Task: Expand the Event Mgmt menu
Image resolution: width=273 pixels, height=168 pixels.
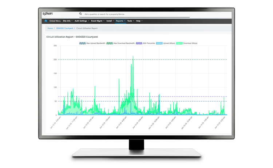Action: click(98, 21)
